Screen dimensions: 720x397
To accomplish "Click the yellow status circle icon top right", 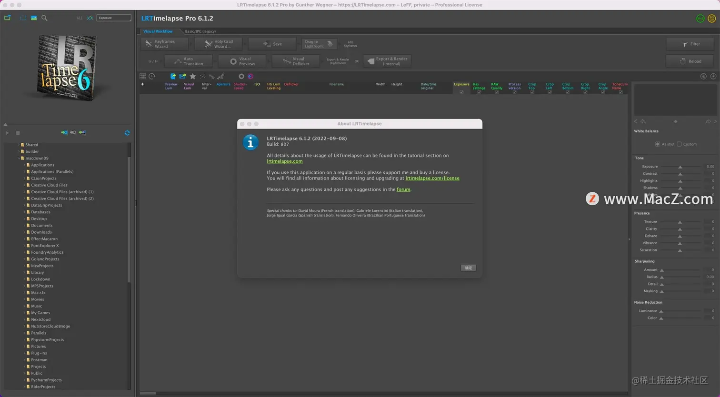I will (x=711, y=18).
